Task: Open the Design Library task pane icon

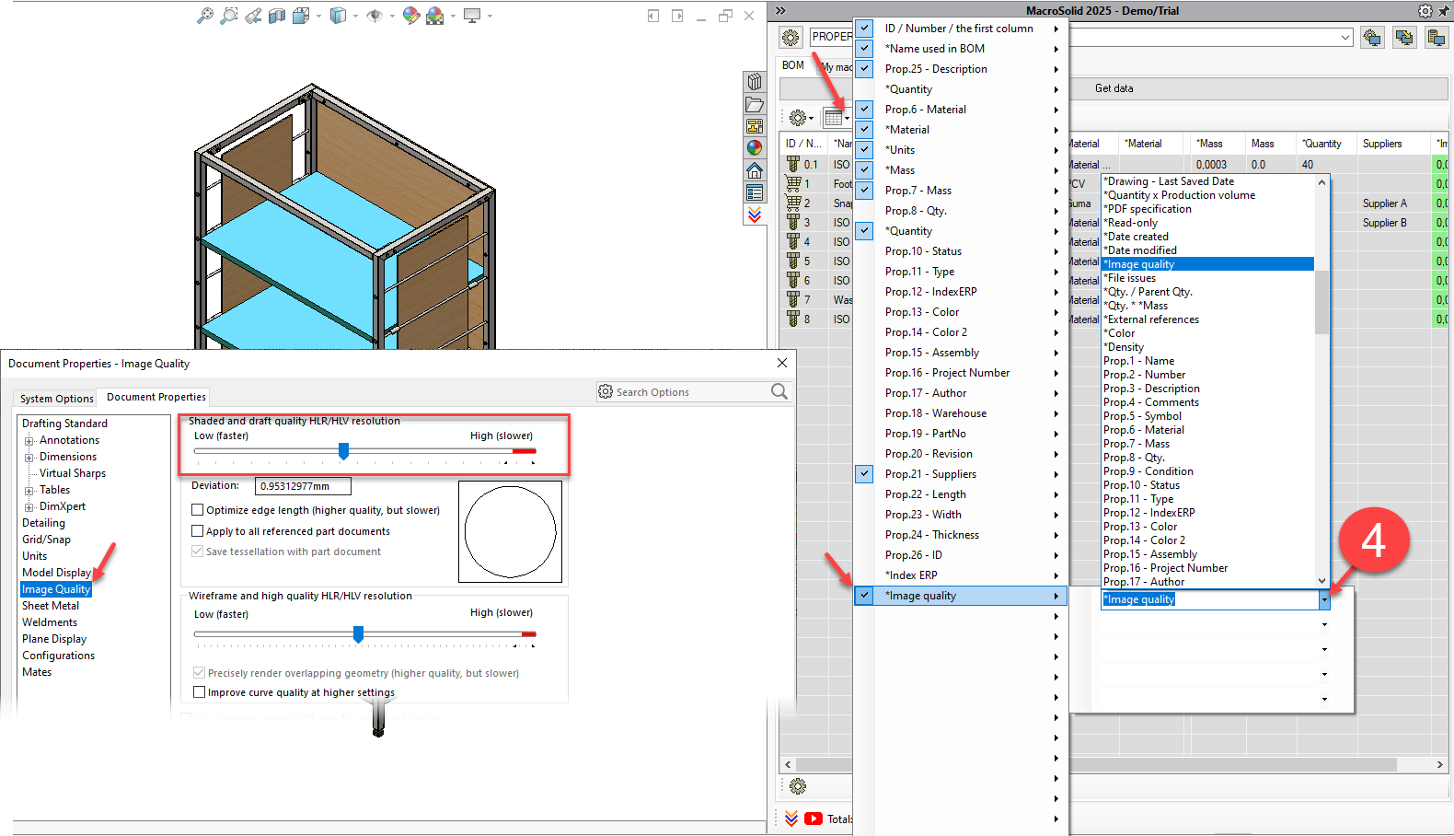Action: click(x=755, y=82)
